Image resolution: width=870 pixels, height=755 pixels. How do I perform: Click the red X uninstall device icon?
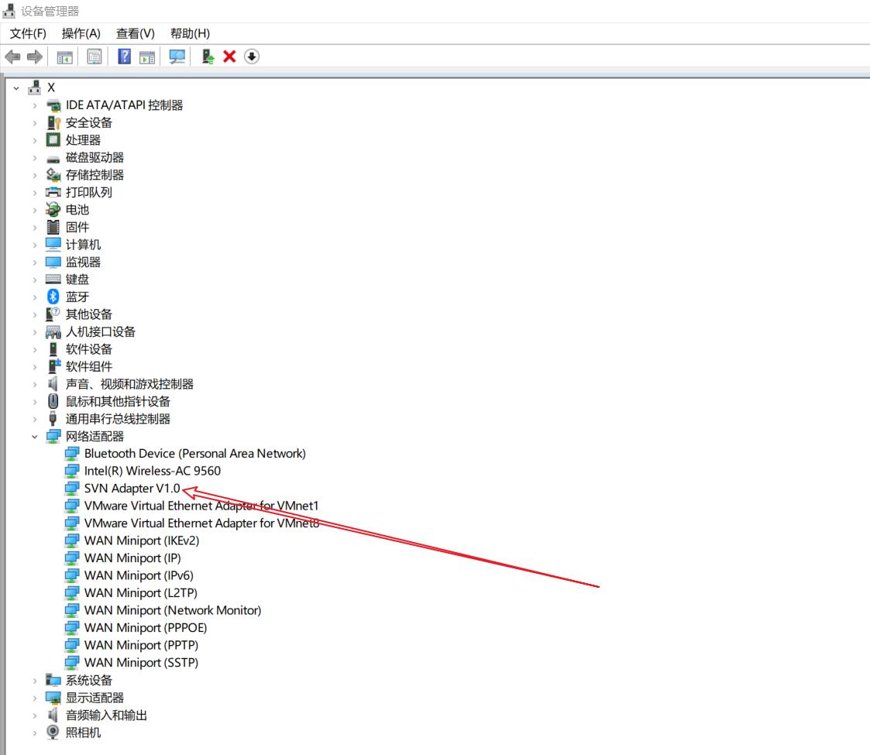coord(229,57)
